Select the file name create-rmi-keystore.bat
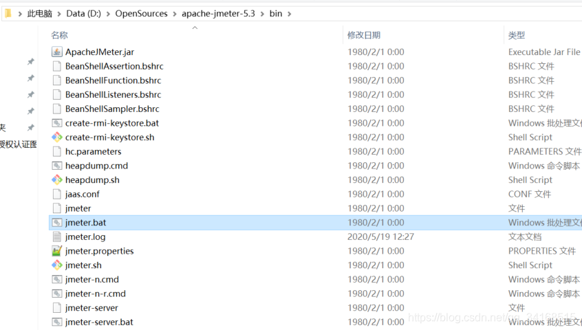This screenshot has height=330, width=582. coord(112,123)
